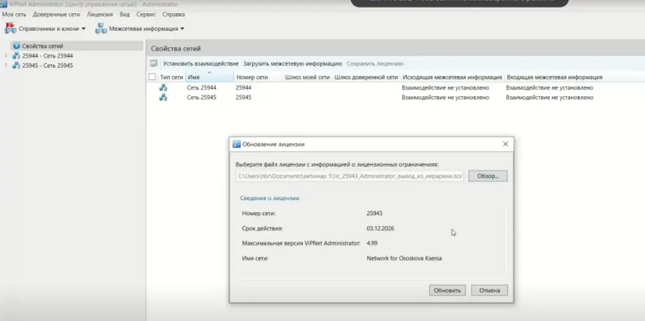This screenshot has width=645, height=321.
Task: Sort by the Имя column header
Action: pyautogui.click(x=209, y=77)
